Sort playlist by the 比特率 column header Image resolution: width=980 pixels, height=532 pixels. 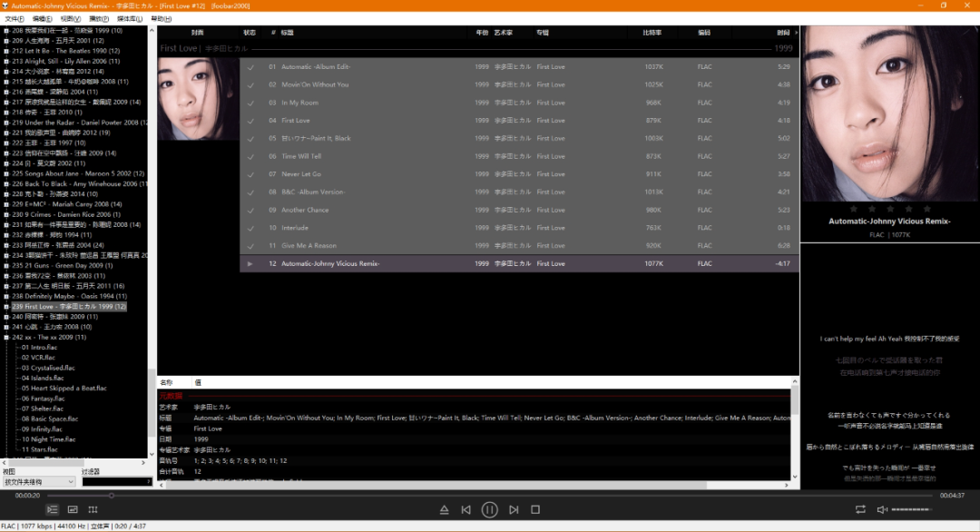pyautogui.click(x=652, y=33)
